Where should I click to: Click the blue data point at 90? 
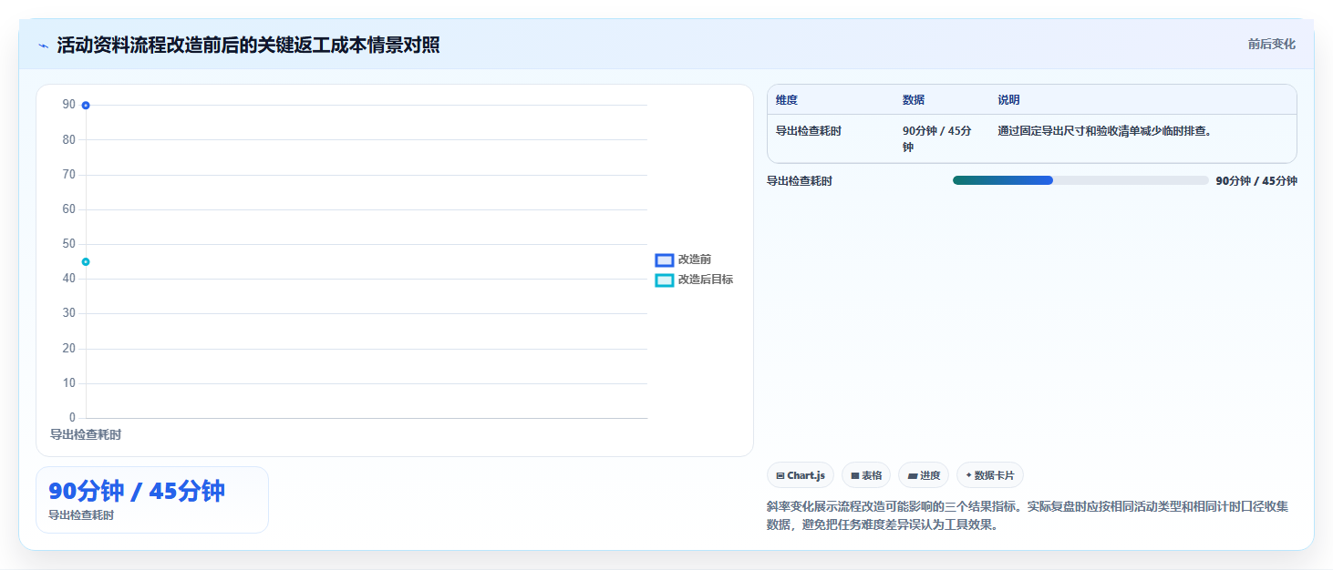pyautogui.click(x=86, y=106)
